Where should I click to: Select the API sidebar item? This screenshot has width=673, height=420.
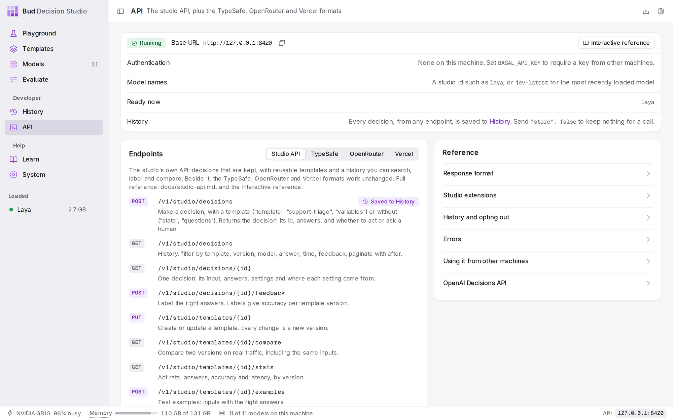(54, 127)
